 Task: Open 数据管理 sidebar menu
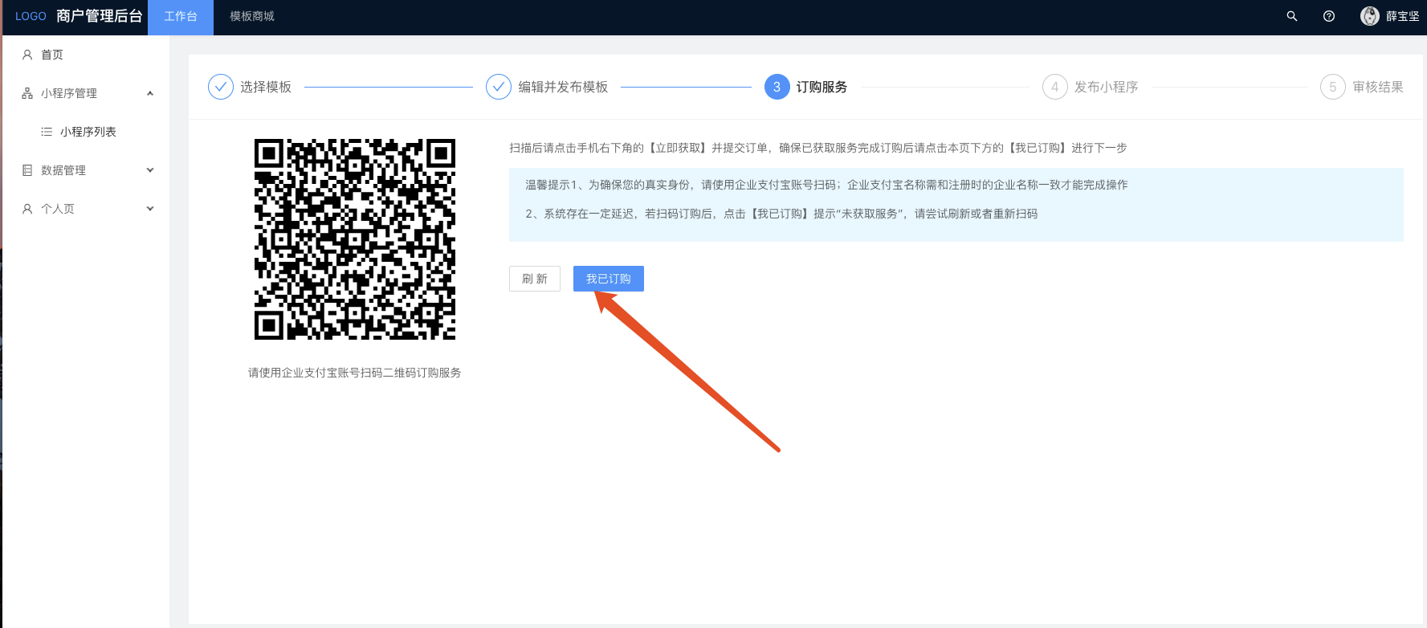[x=86, y=170]
